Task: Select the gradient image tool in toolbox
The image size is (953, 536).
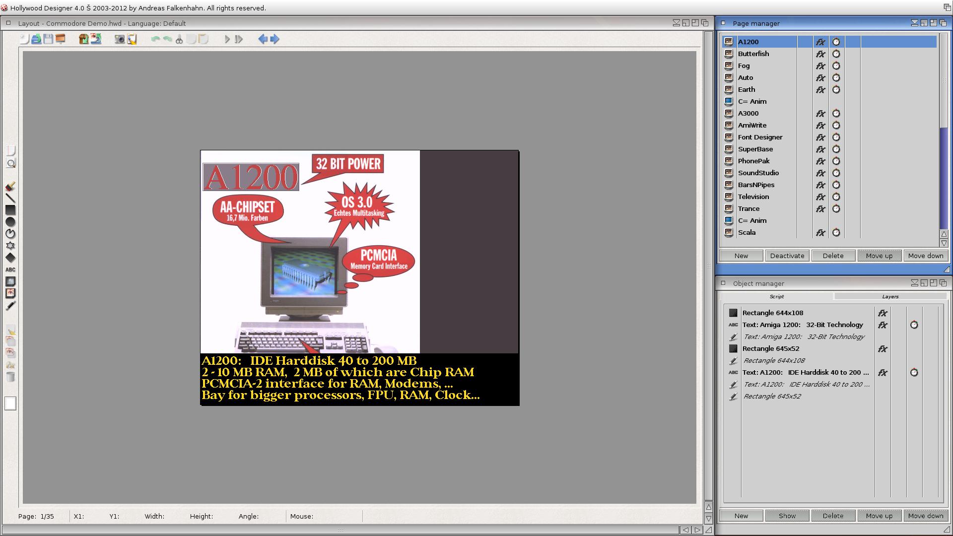Action: click(10, 281)
